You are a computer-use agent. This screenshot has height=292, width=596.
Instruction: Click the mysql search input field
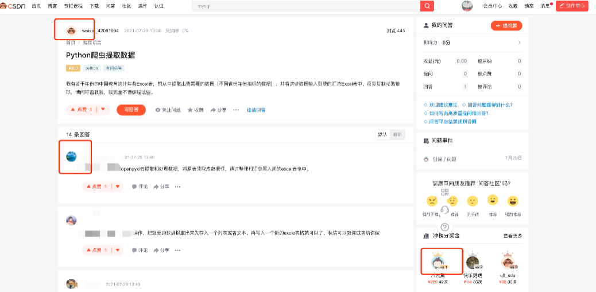point(306,6)
